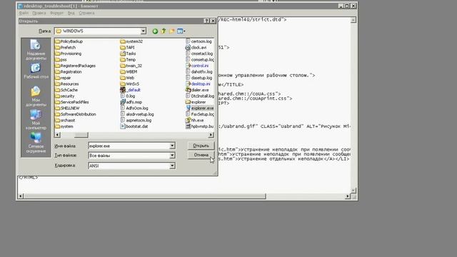This screenshot has width=457, height=257.
Task: Select the twain_32 folder
Action: click(x=131, y=66)
